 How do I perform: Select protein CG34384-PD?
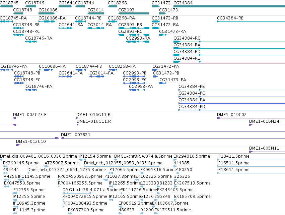coord(192,107)
